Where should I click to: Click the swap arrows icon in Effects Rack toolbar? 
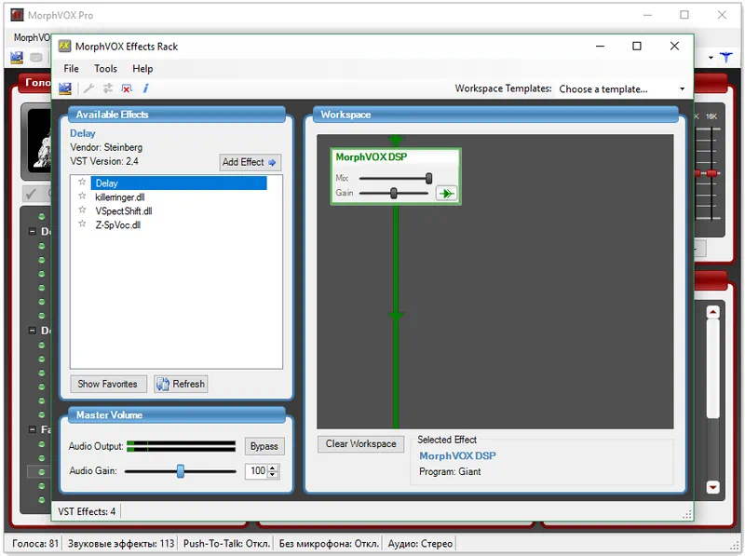coord(108,88)
